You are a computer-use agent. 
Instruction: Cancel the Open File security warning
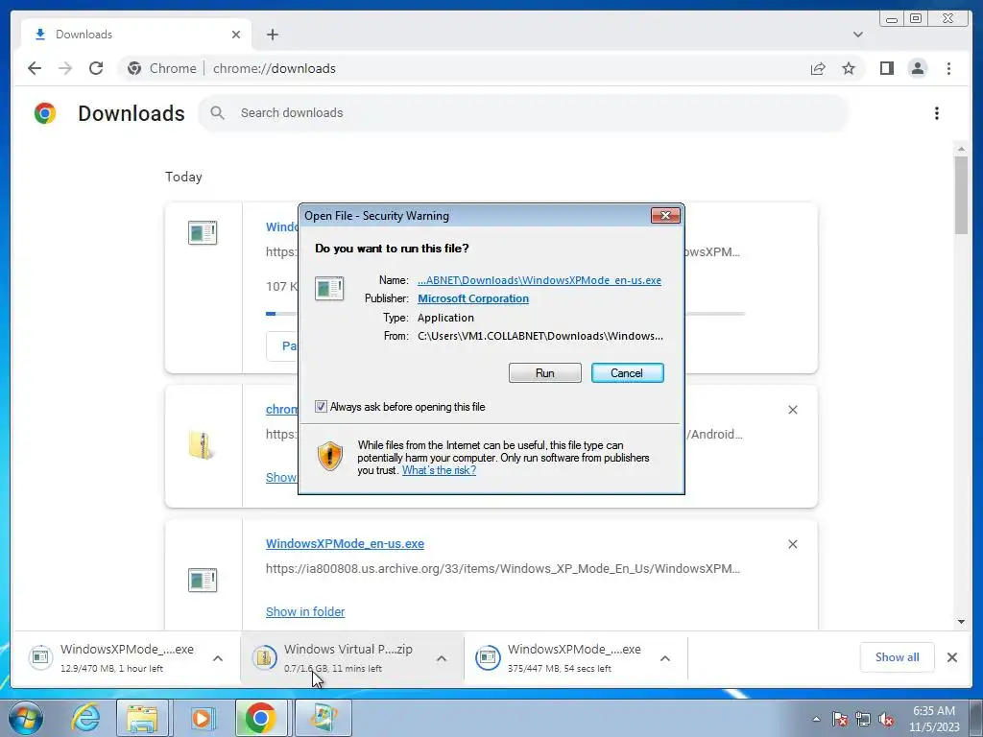[x=627, y=373]
